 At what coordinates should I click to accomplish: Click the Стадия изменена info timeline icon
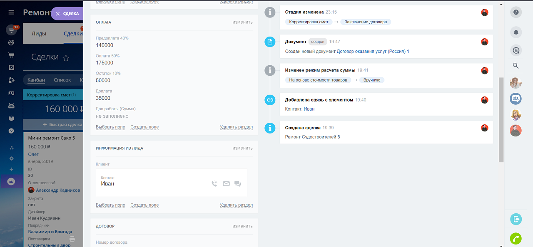[x=270, y=12]
